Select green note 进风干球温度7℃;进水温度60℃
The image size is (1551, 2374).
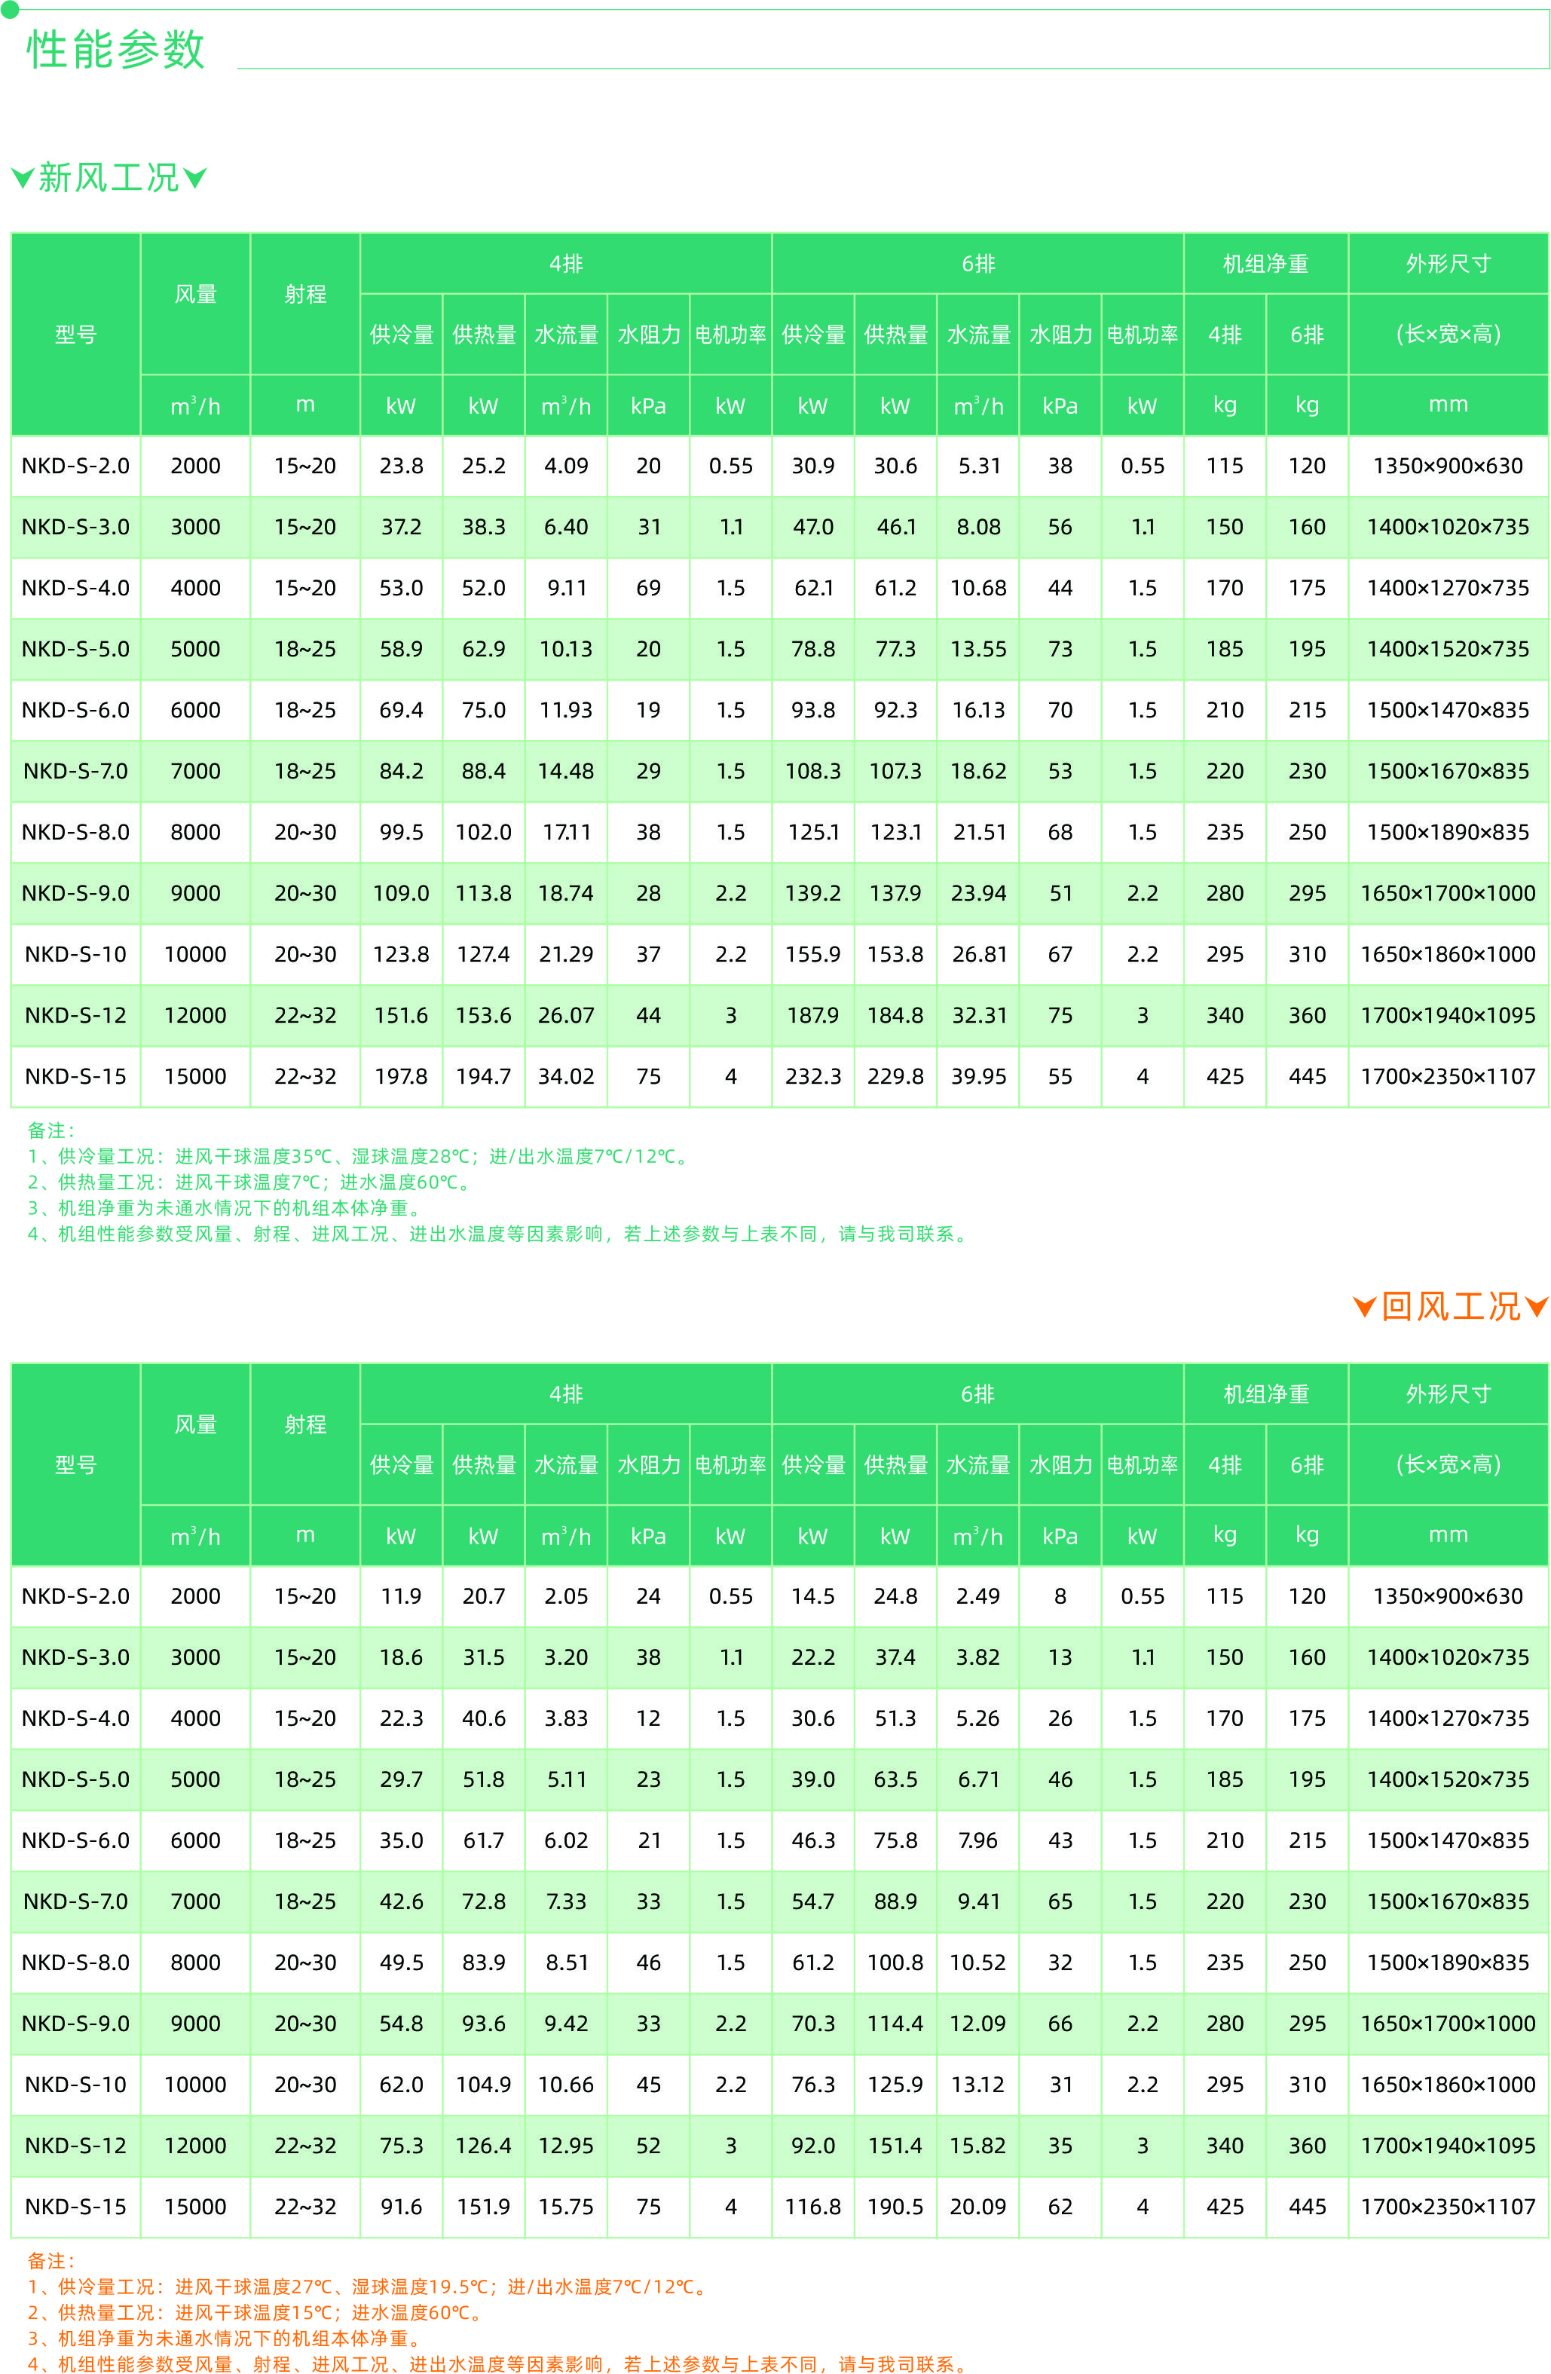coord(250,1182)
